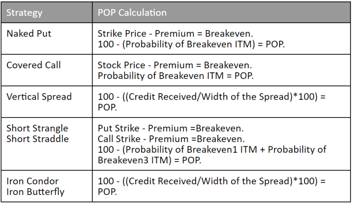Viewport: 352px width, 203px height.
Task: Click 'Strike Price - Premium = Breakeven' line
Action: pos(175,34)
